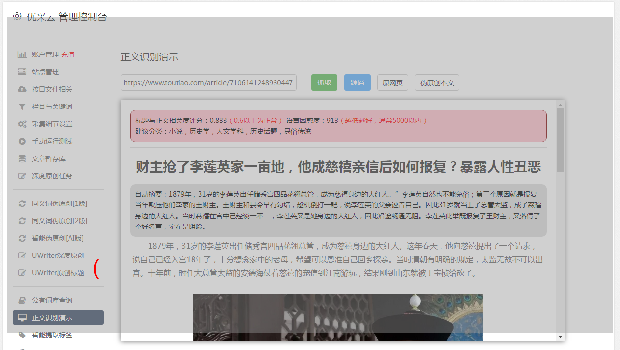
Task: Click the edit icon for UWriter深度原创
Action: [22, 256]
